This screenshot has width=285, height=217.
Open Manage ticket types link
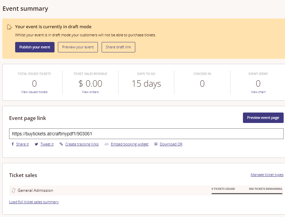coord(267,175)
